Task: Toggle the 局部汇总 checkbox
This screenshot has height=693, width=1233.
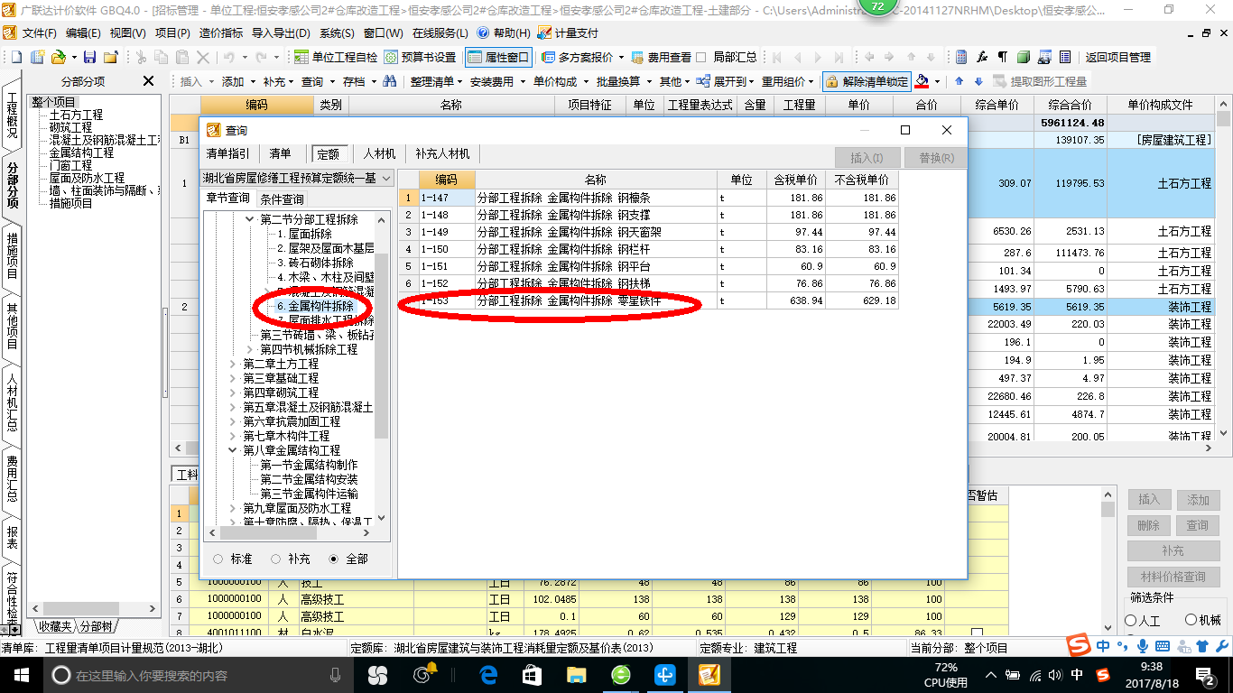Action: point(701,57)
